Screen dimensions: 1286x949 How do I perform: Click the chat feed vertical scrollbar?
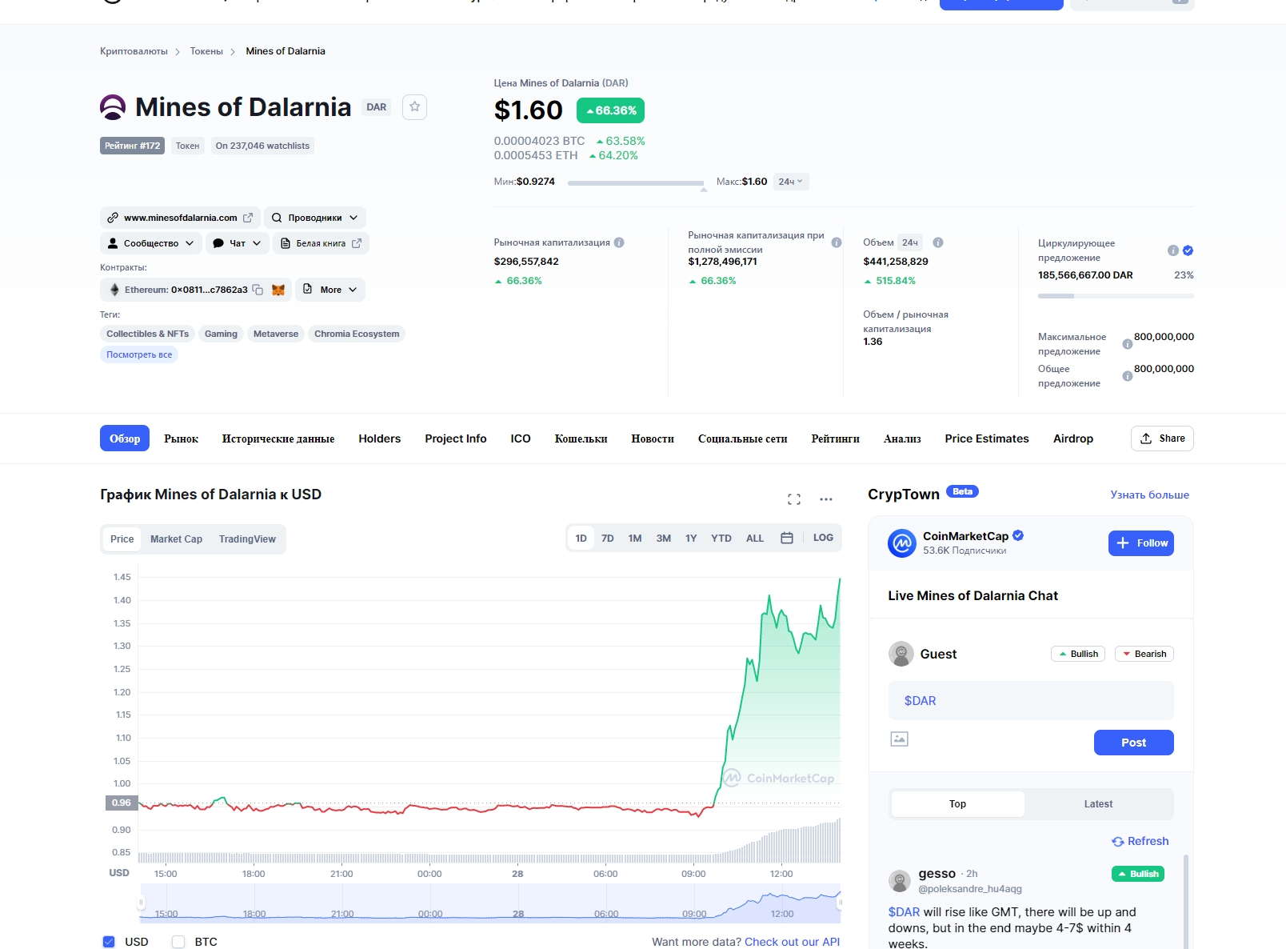tap(1186, 902)
